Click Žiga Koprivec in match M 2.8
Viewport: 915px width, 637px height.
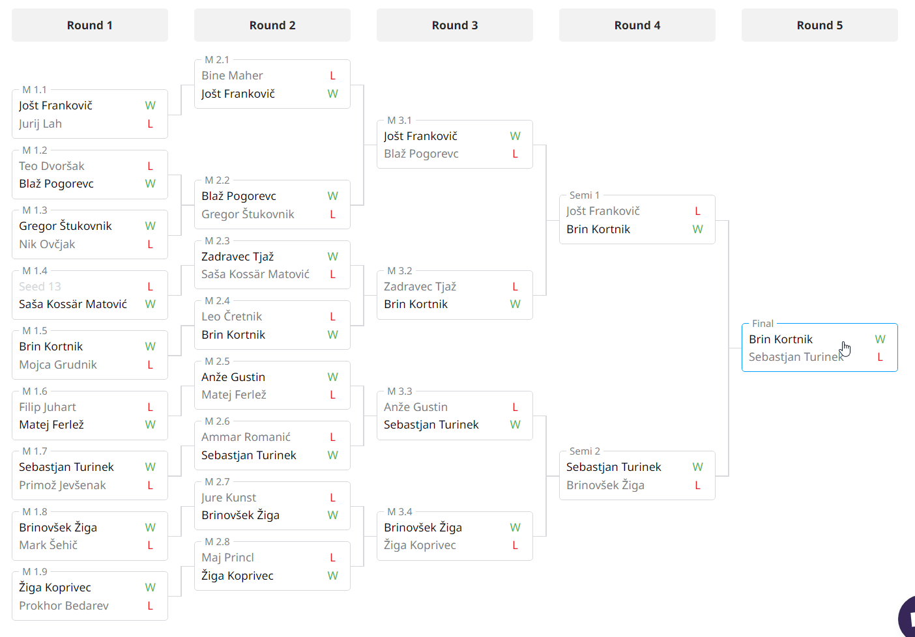coord(237,576)
